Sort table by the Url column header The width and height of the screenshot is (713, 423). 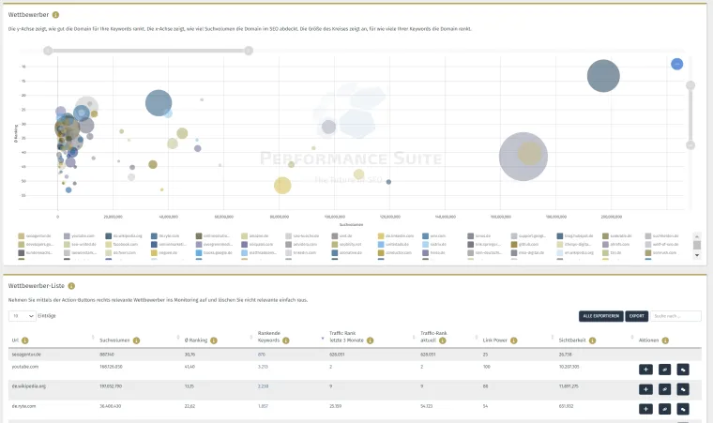pos(13,340)
